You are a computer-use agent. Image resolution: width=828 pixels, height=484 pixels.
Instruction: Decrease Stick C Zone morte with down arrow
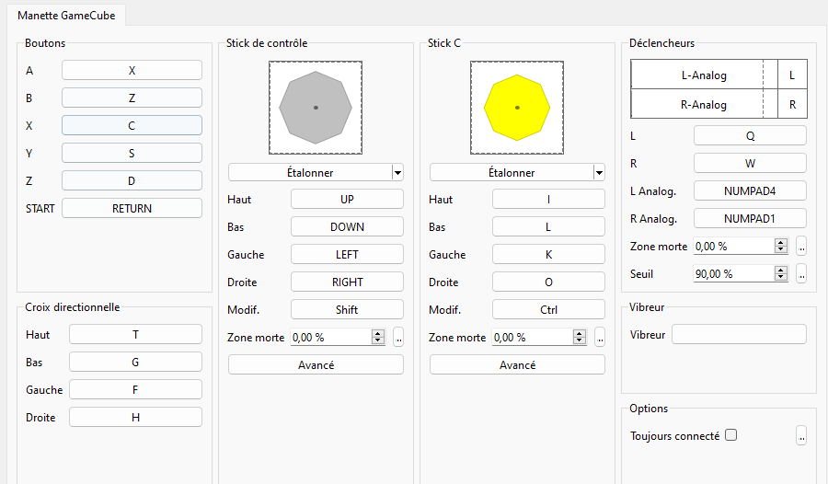click(580, 340)
